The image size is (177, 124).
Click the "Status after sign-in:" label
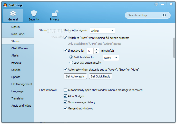coord(76,30)
